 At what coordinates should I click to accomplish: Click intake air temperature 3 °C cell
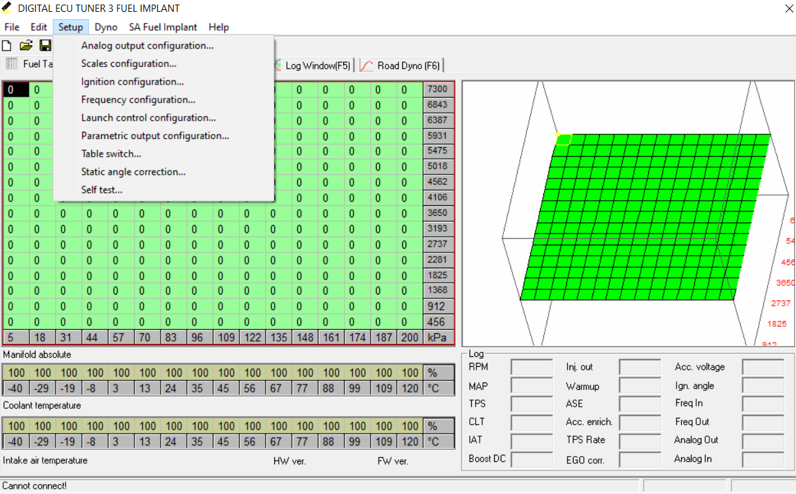(x=121, y=442)
